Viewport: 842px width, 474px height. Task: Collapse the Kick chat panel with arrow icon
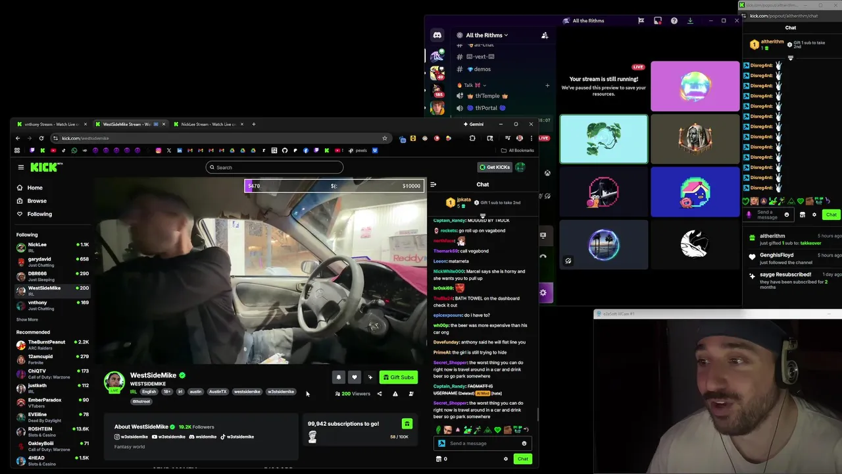[433, 184]
